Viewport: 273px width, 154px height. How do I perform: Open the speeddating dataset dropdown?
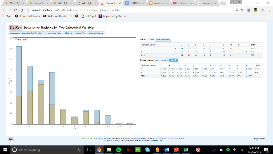pos(27,33)
